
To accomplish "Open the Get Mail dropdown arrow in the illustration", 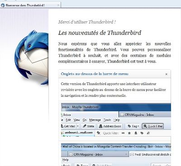I will (x=78, y=126).
